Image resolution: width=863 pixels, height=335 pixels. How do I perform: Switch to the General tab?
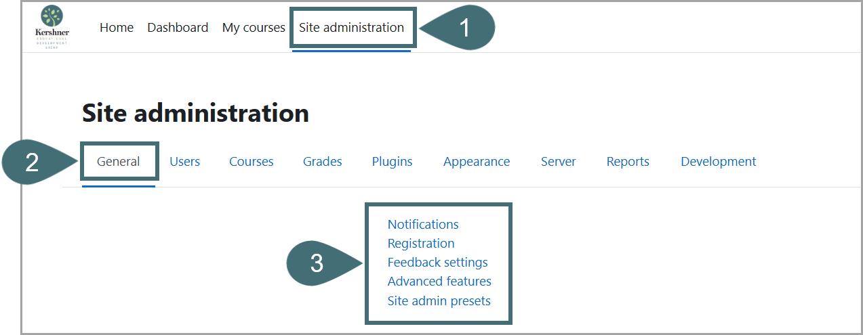coord(119,162)
